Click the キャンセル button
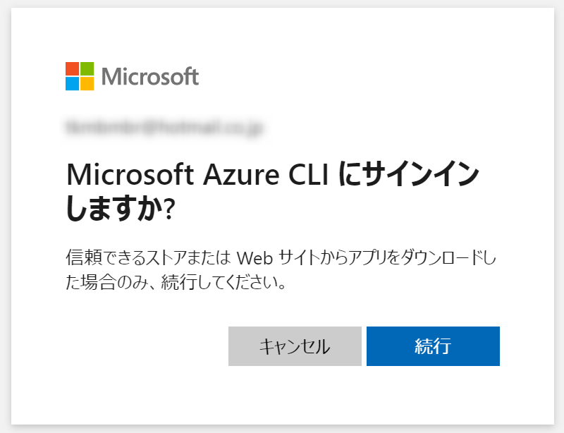 click(x=295, y=346)
